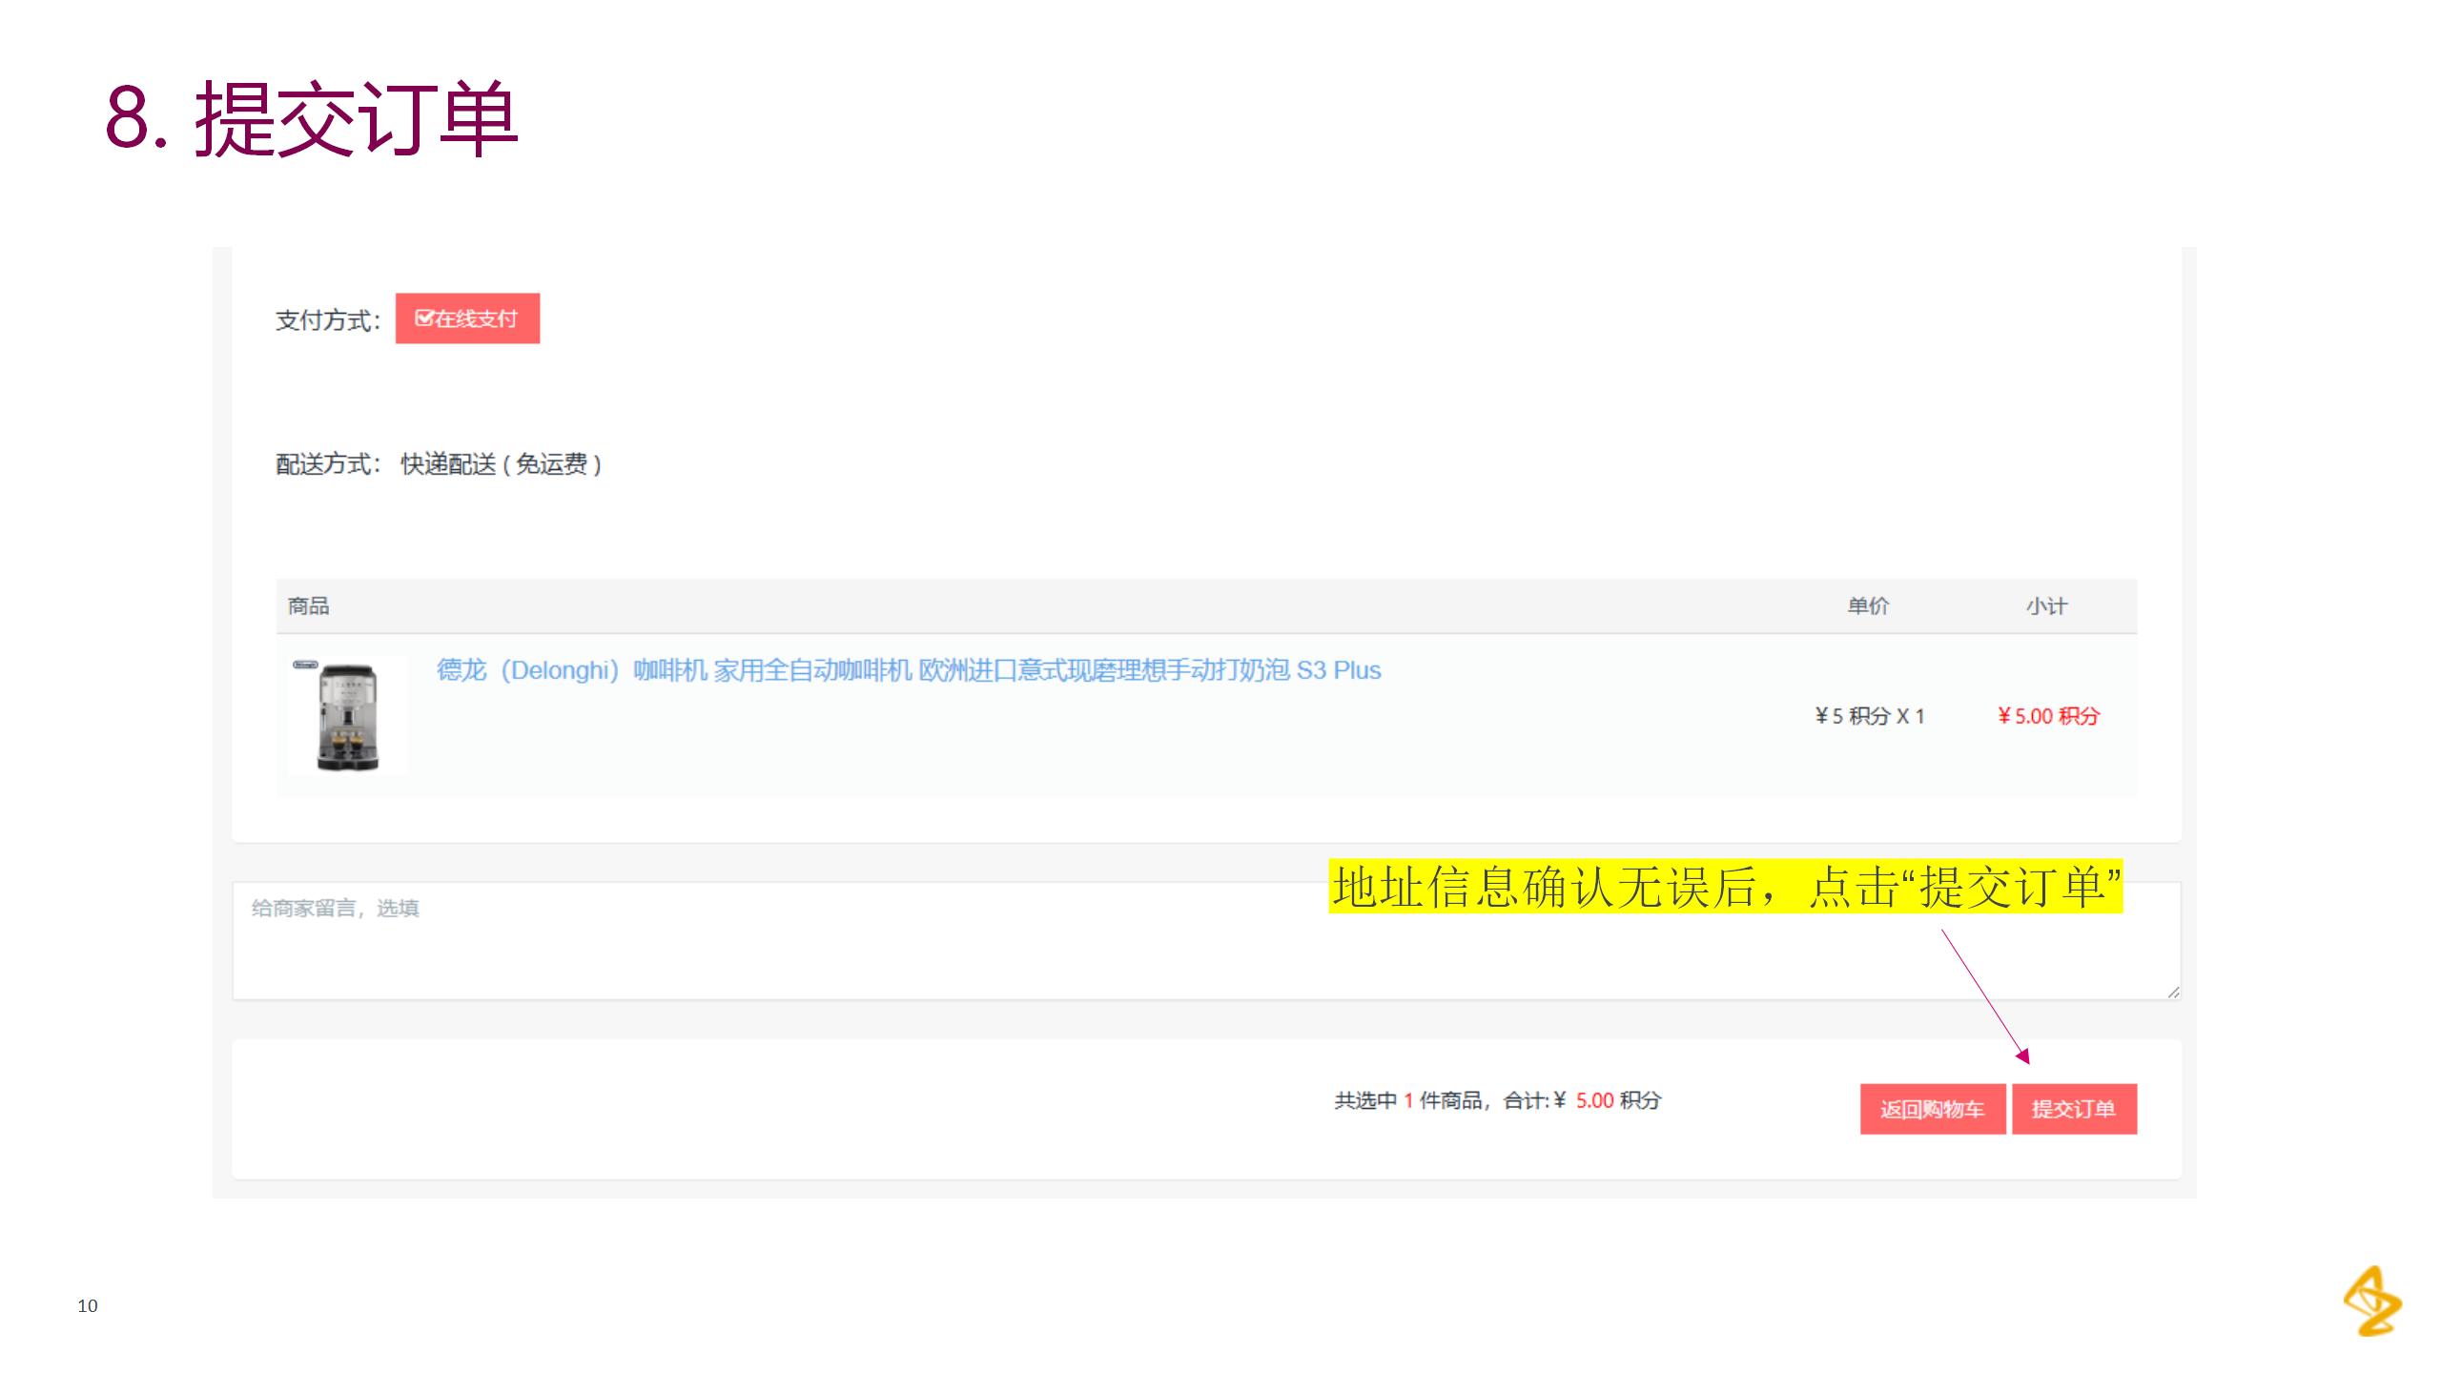Click the pink arrowhead pointing to 提交订单

2022,1055
